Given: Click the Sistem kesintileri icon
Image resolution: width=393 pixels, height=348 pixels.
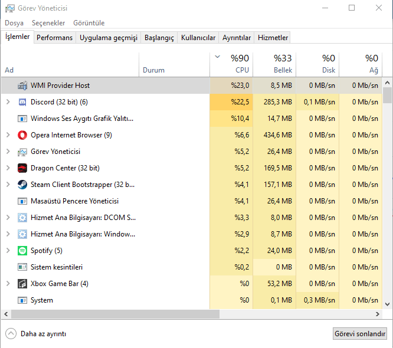Looking at the screenshot, I should (x=22, y=267).
